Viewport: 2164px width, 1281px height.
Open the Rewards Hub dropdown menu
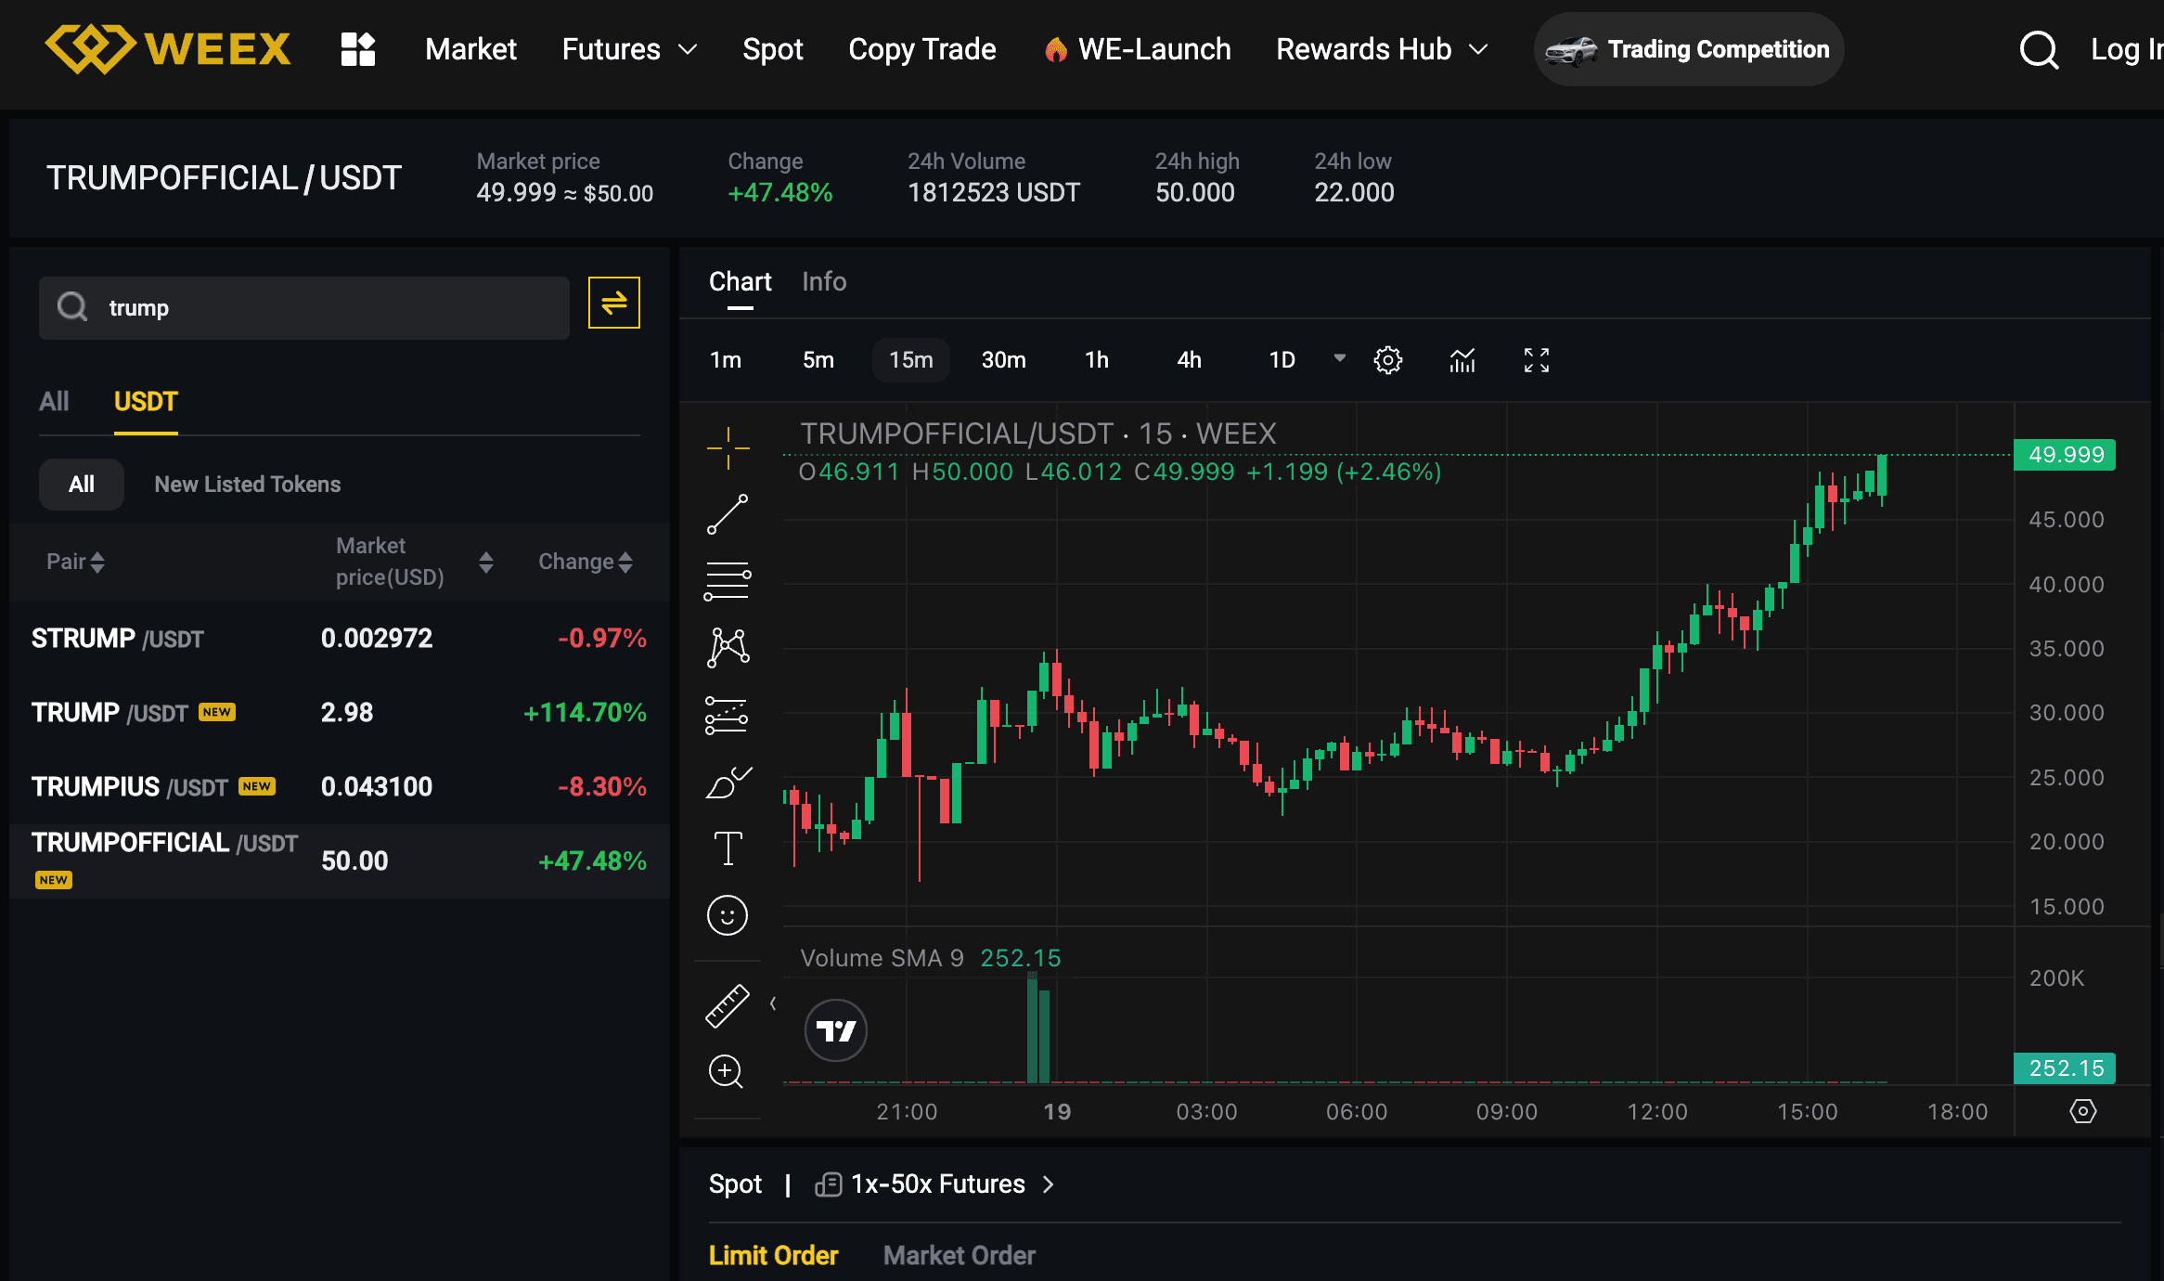(1479, 49)
